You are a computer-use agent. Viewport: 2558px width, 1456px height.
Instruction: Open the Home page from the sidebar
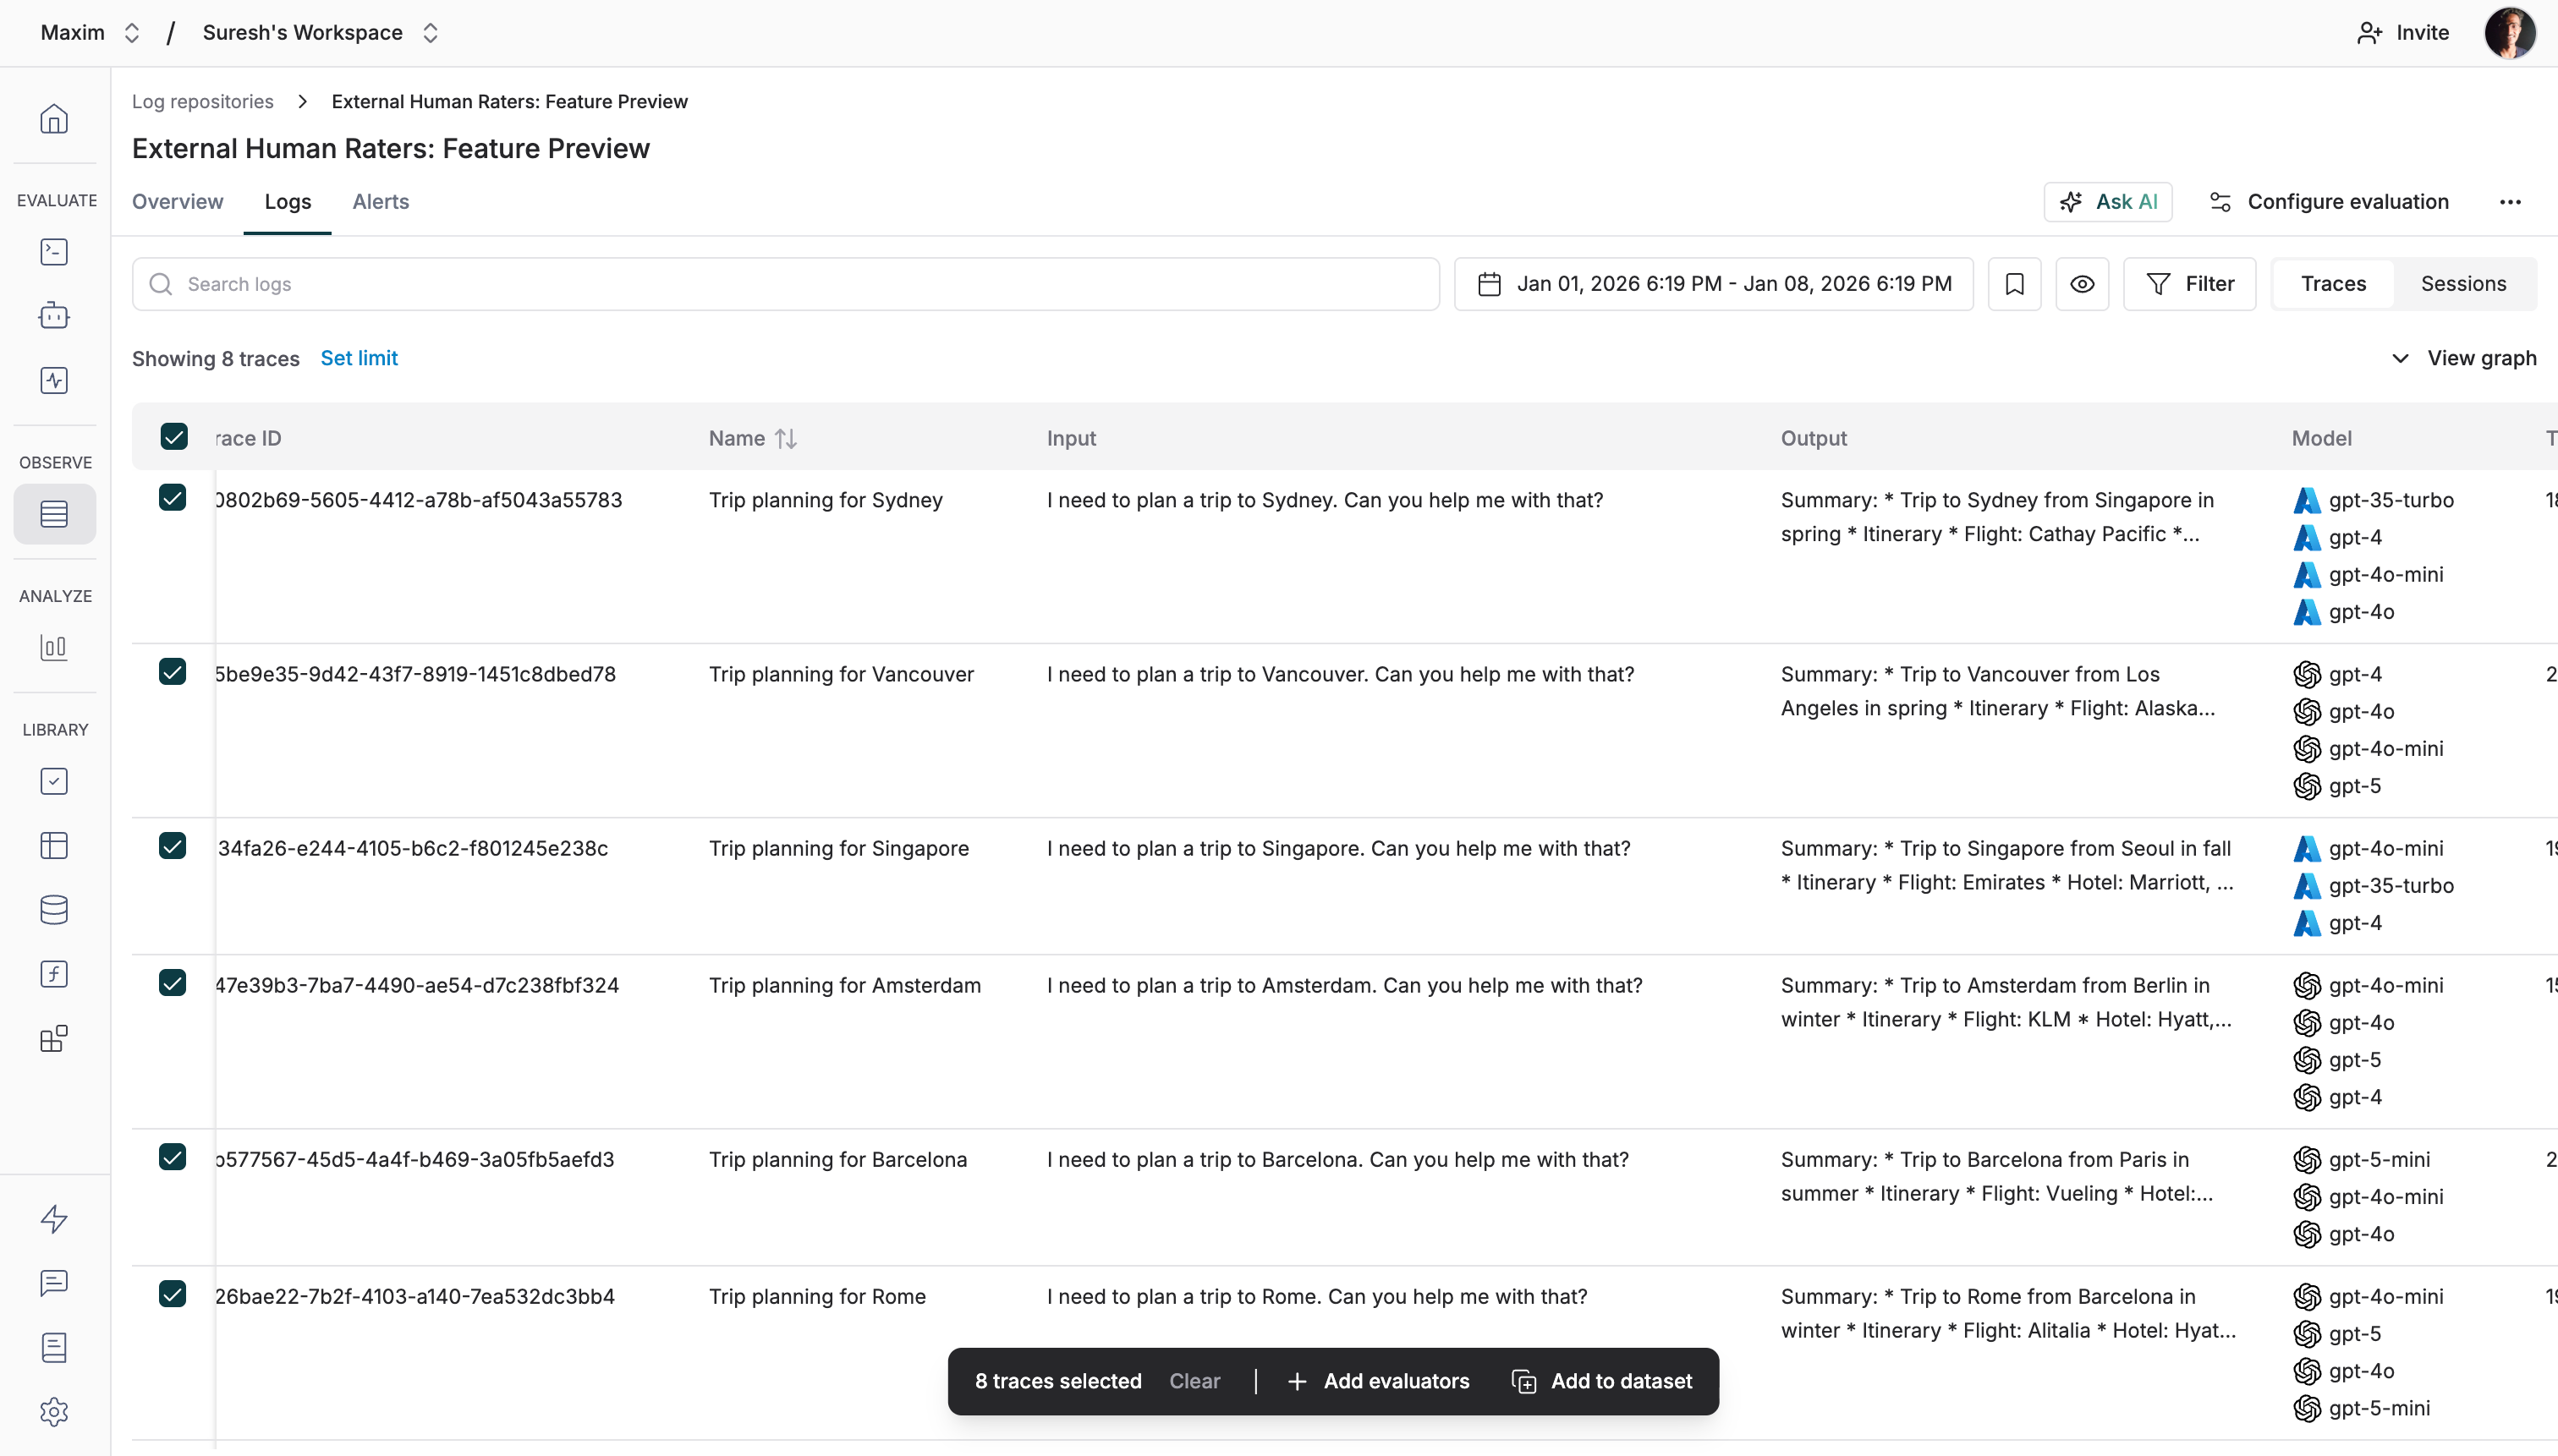(x=54, y=119)
